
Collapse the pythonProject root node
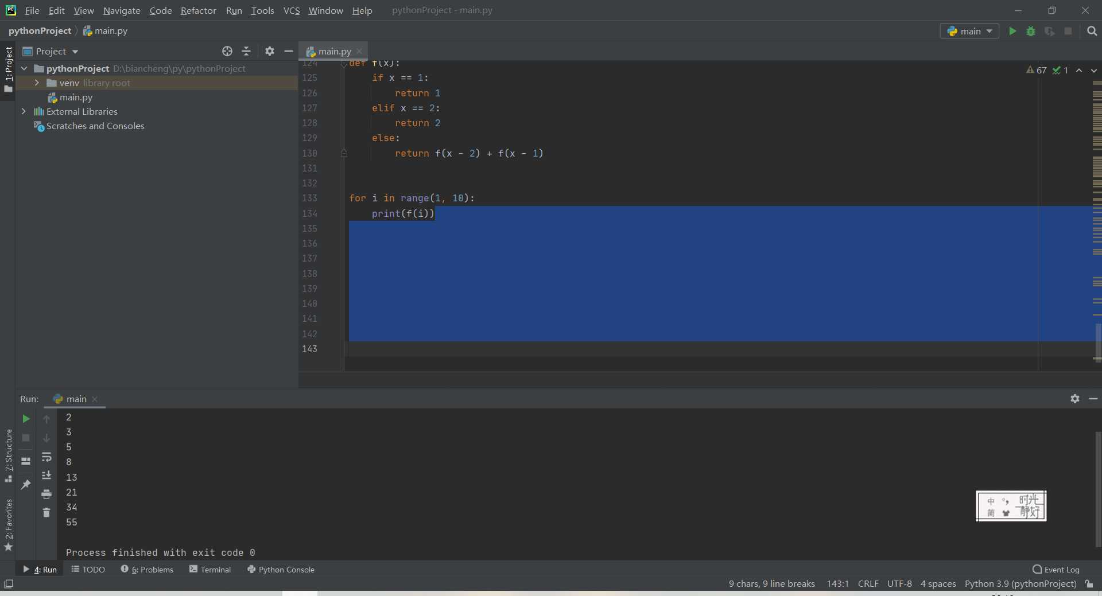click(x=24, y=68)
